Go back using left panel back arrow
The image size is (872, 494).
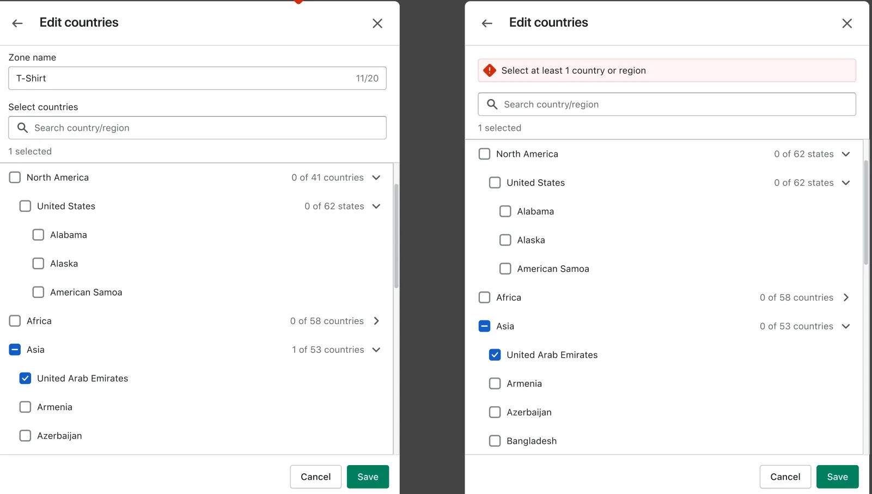coord(17,23)
